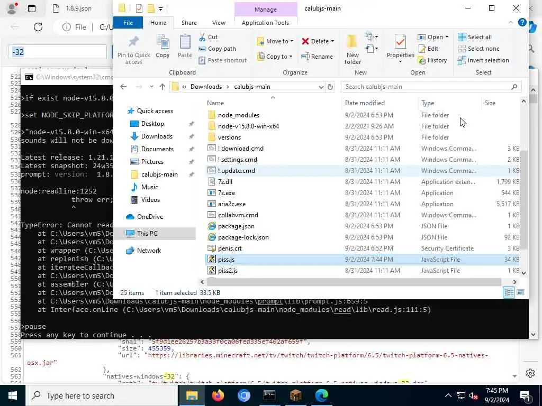Click the Cut scissors icon
Viewport: 542px width, 406px height.
point(202,37)
